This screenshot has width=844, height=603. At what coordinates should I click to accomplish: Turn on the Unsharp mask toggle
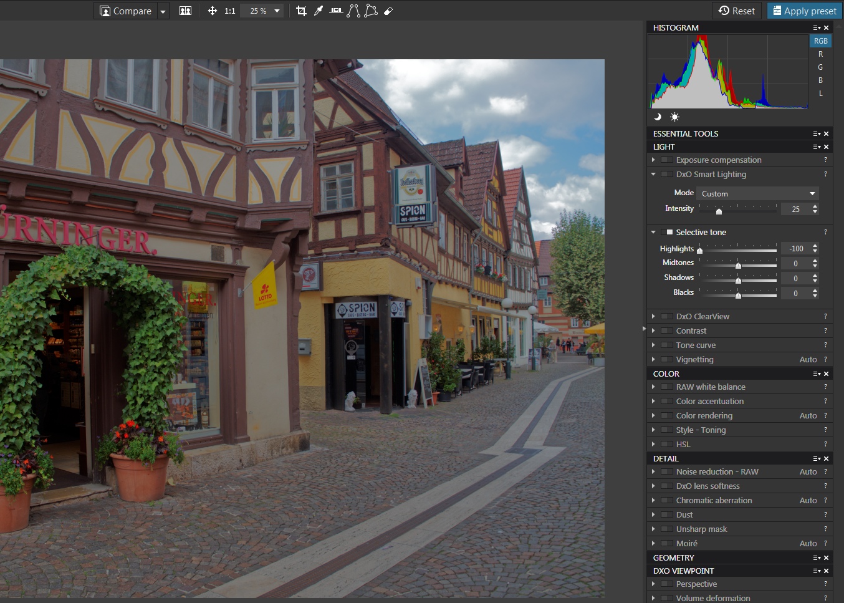667,529
